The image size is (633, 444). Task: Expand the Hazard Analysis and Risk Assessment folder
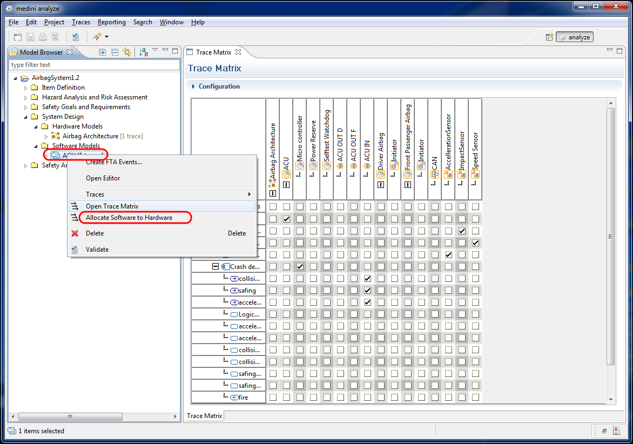(25, 97)
